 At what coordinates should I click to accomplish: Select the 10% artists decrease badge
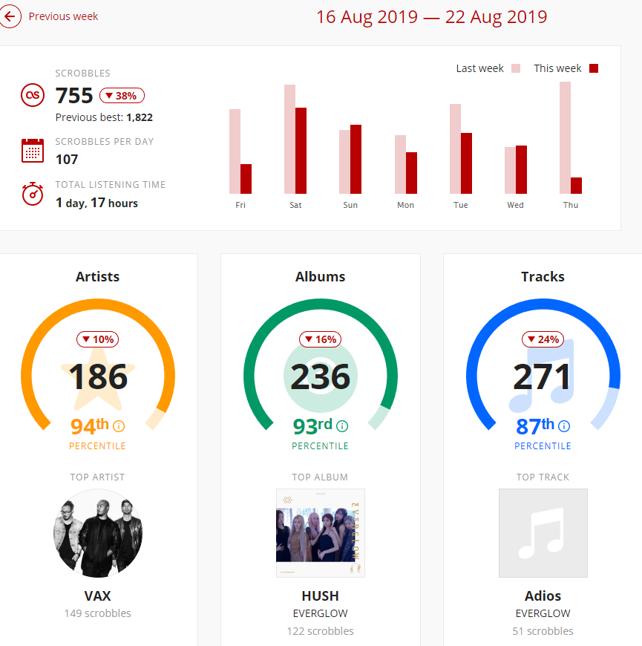pos(97,339)
